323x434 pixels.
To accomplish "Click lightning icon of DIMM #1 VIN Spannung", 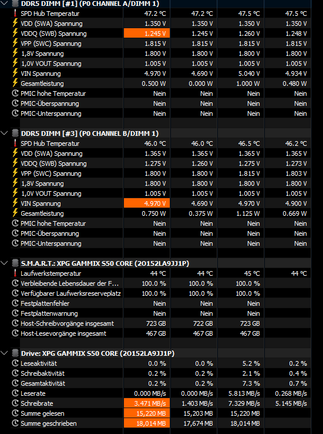I will [15, 74].
